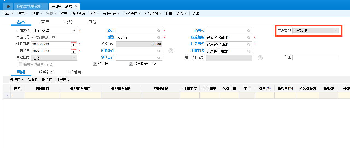Search icon in 销售员 field
The width and height of the screenshot is (350, 148).
click(x=249, y=31)
